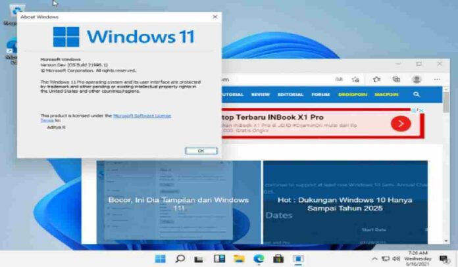Open the Edge Settings and more menu
Viewport: 458px width, 267px height.
[437, 80]
